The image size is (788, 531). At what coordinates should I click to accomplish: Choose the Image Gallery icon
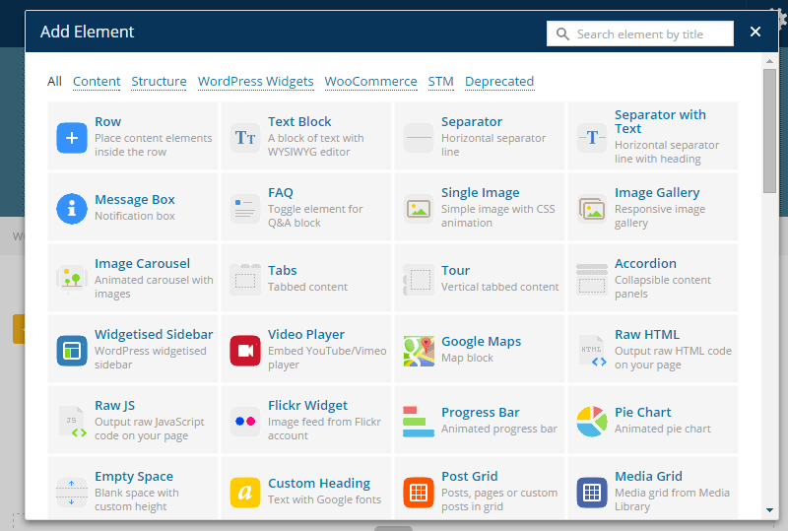[x=592, y=208]
